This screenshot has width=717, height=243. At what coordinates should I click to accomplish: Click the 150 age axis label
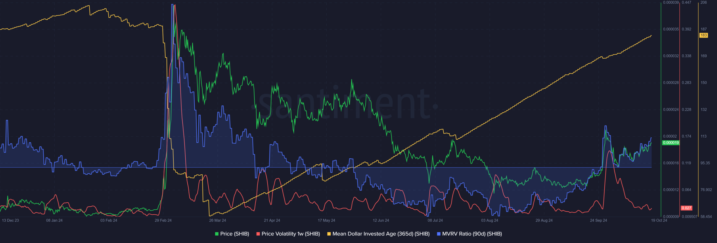[x=704, y=83]
